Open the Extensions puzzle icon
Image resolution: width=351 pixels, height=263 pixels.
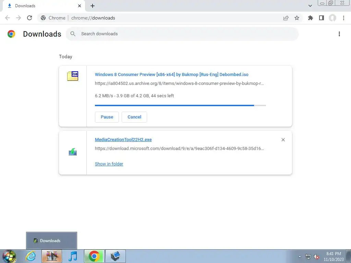(311, 18)
